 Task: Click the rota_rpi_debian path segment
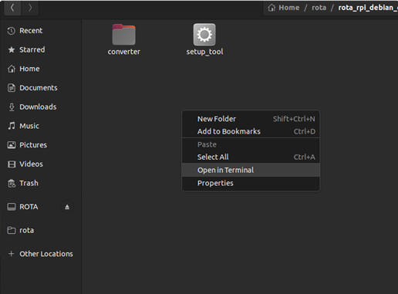point(368,8)
